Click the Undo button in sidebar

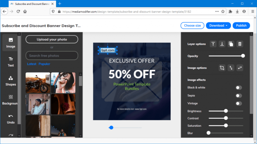pyautogui.click(x=11, y=119)
